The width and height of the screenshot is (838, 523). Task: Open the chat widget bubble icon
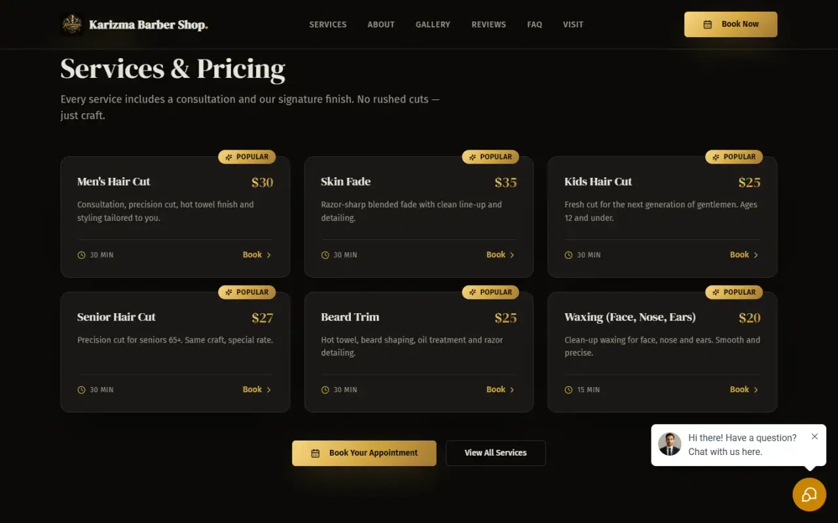tap(809, 494)
